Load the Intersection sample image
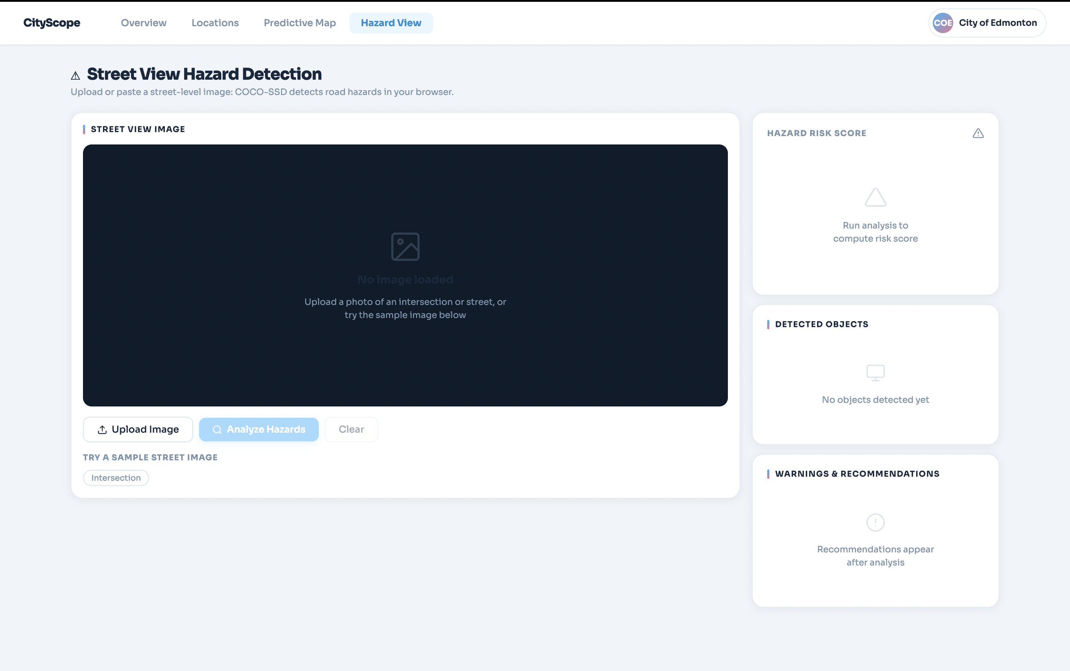1070x671 pixels. tap(116, 478)
